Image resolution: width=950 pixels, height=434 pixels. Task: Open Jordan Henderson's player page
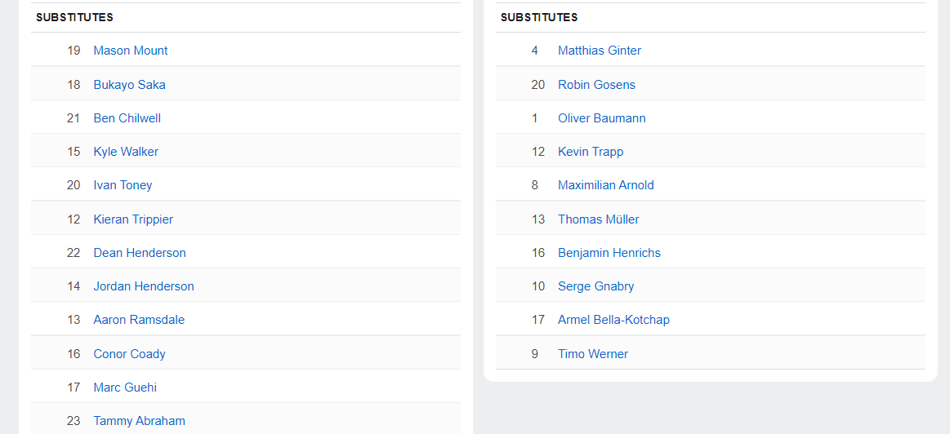[144, 286]
